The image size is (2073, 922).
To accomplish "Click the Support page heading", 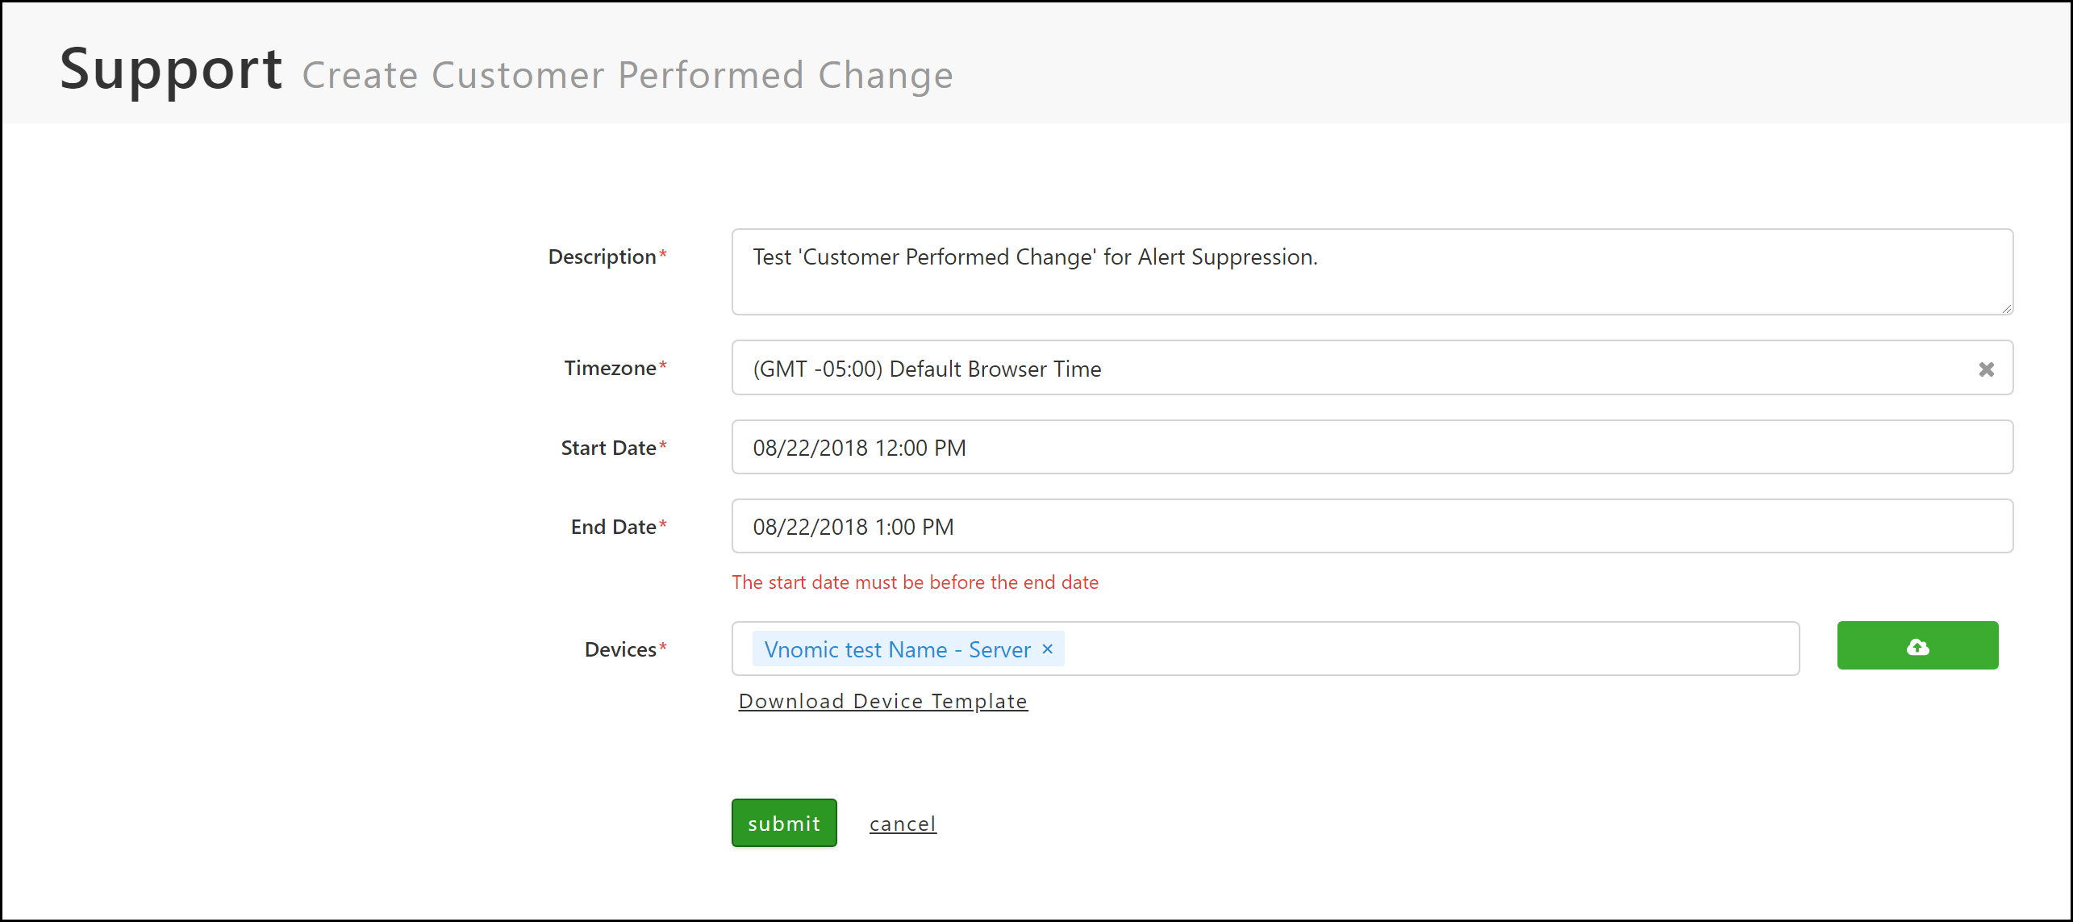I will pyautogui.click(x=171, y=69).
